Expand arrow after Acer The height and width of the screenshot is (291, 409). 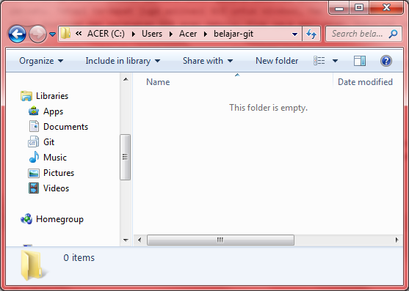pyautogui.click(x=206, y=34)
